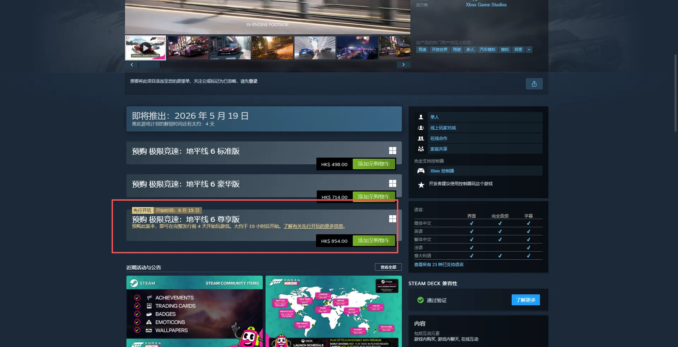Click the 了解更多 Steam Deck button
This screenshot has height=347, width=678.
tap(525, 300)
